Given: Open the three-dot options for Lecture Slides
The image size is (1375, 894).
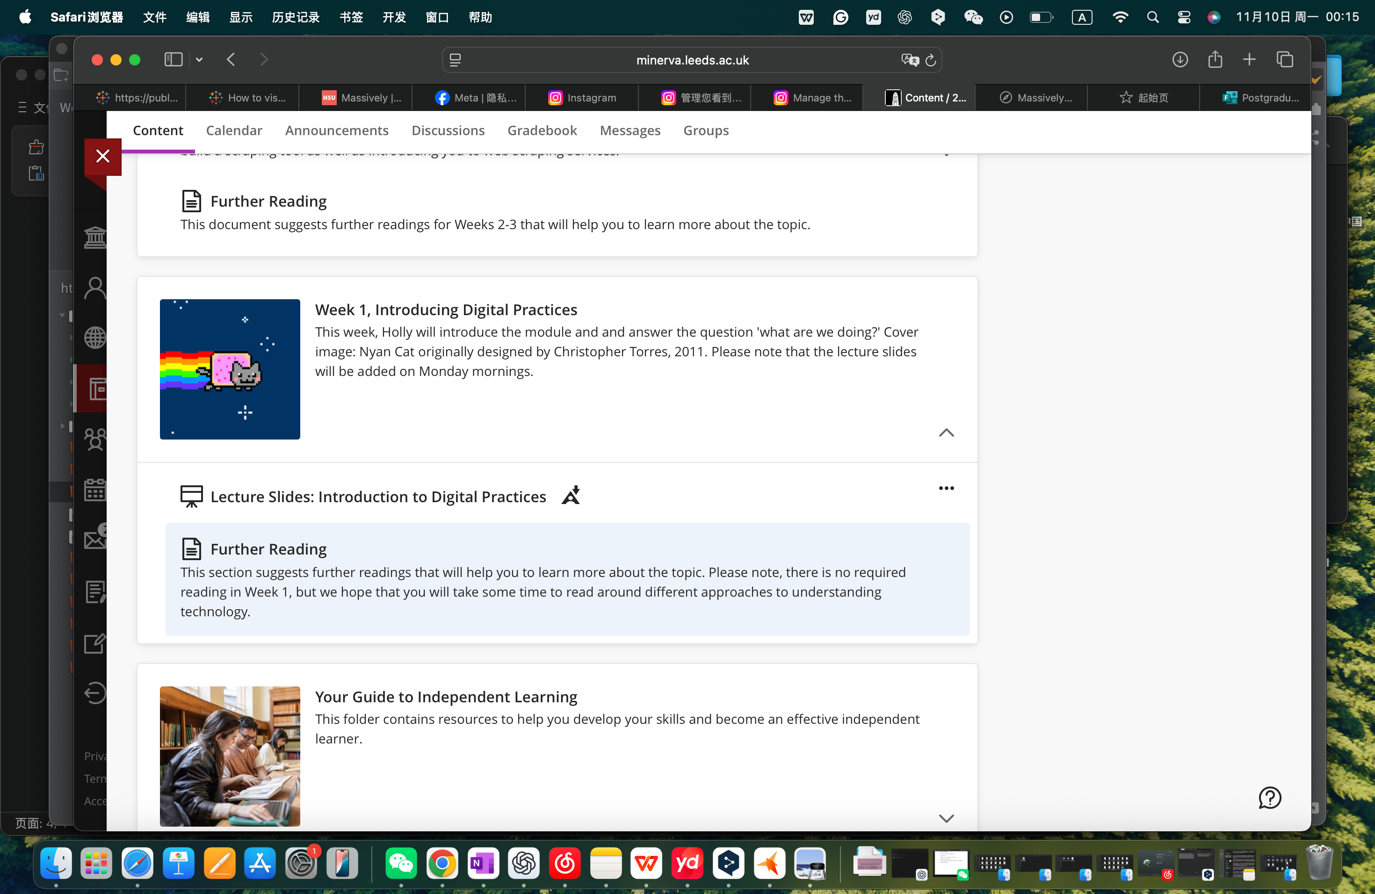Looking at the screenshot, I should tap(946, 488).
